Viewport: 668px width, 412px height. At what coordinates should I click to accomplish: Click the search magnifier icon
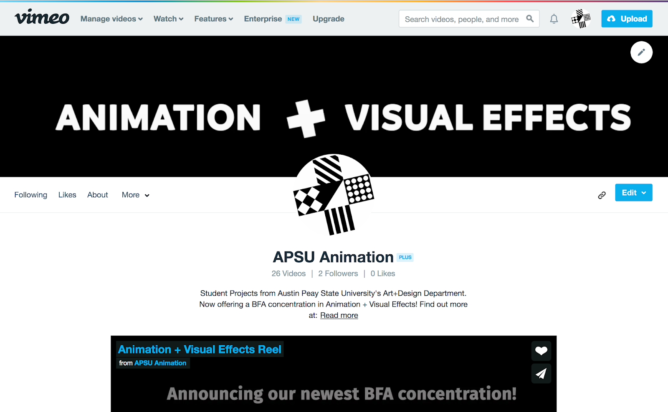530,19
